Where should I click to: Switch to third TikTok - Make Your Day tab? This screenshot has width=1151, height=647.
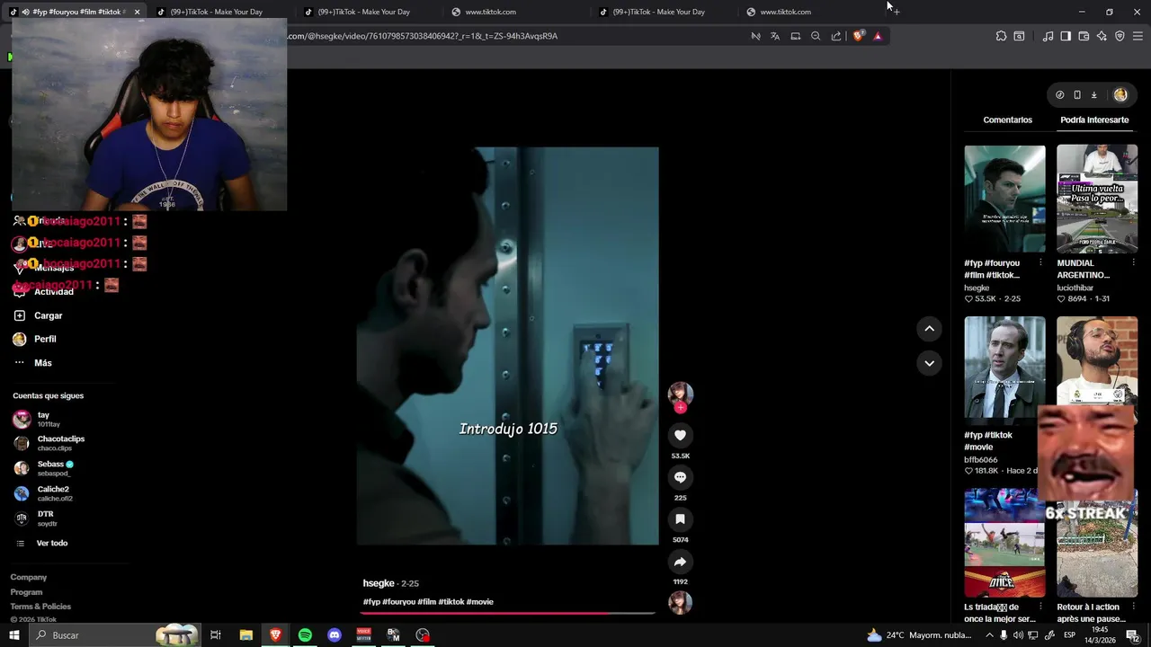(x=658, y=12)
